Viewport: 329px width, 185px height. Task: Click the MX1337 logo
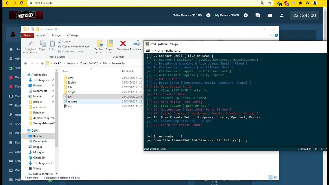(26, 15)
